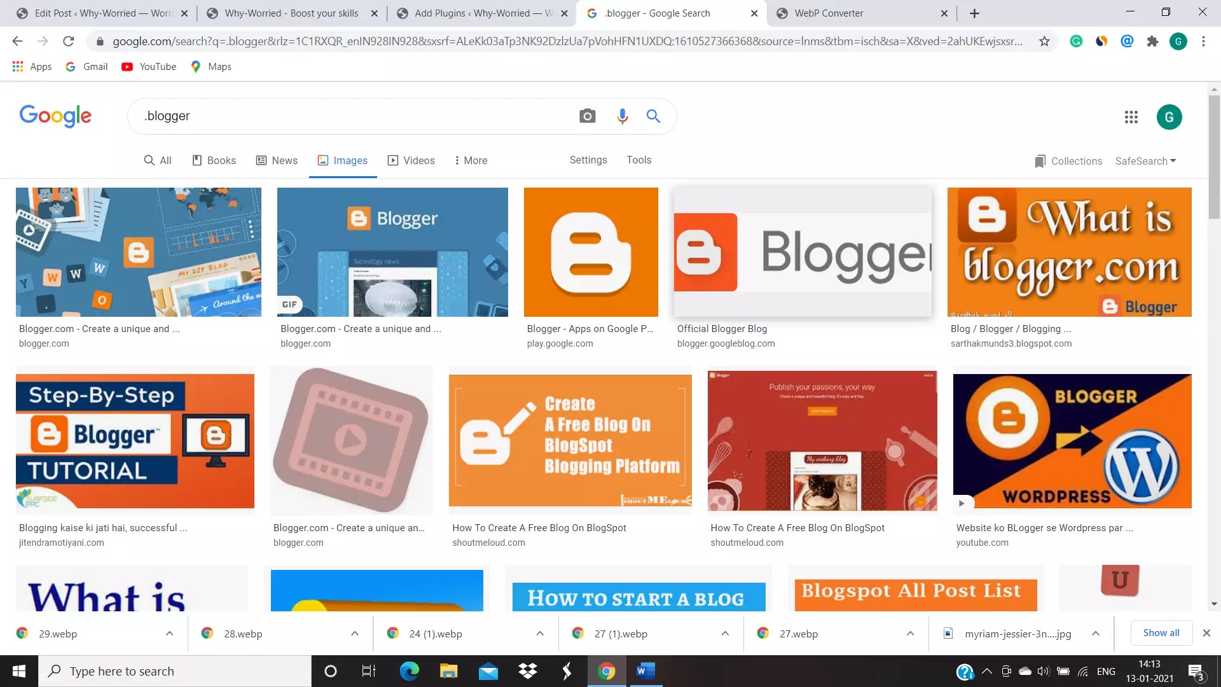Open the Blogger vs WordPress video thumbnail
Image resolution: width=1221 pixels, height=687 pixels.
click(x=1072, y=441)
